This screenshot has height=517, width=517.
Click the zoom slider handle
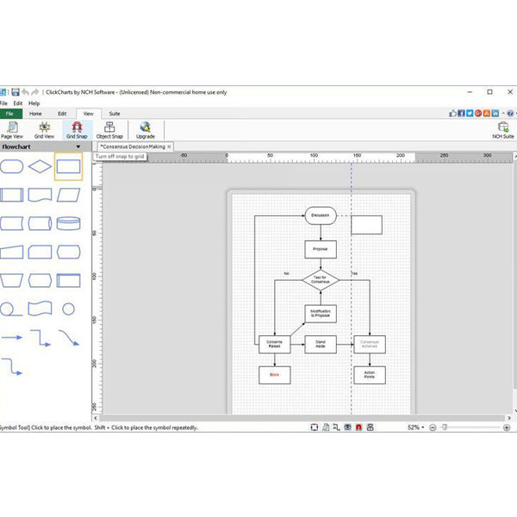click(445, 427)
